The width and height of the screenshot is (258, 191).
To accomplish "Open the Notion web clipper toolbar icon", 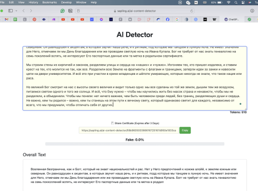I will (70, 11).
